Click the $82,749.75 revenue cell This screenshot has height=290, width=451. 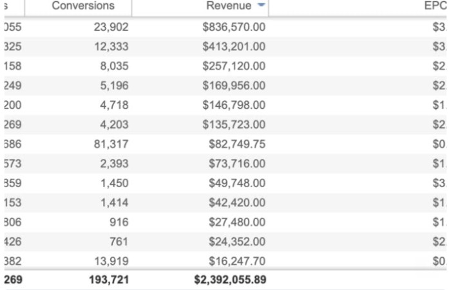pos(237,144)
